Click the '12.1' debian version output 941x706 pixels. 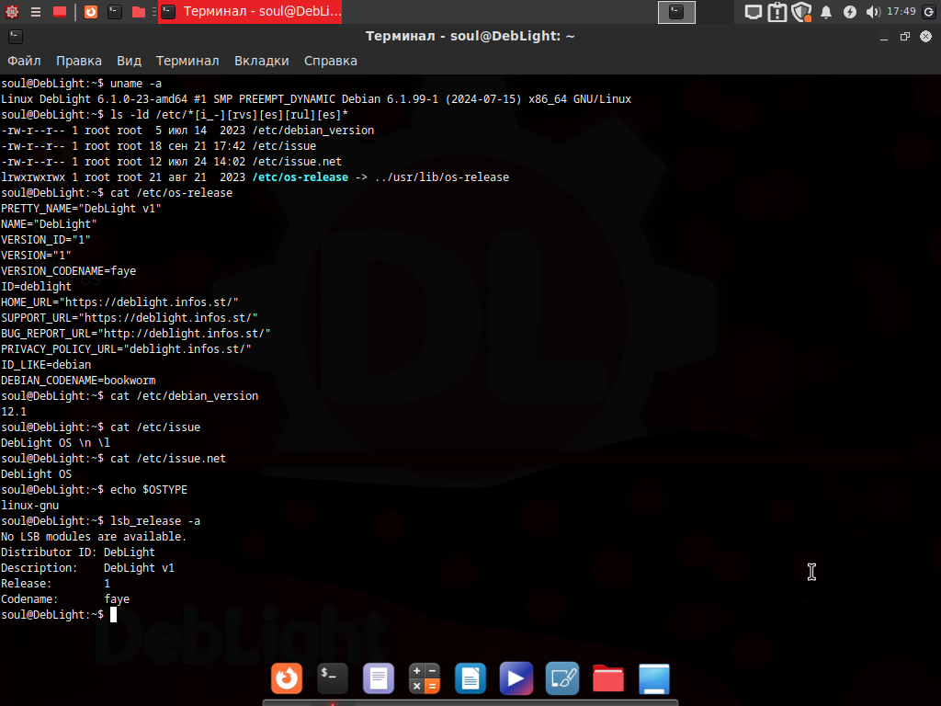[14, 411]
